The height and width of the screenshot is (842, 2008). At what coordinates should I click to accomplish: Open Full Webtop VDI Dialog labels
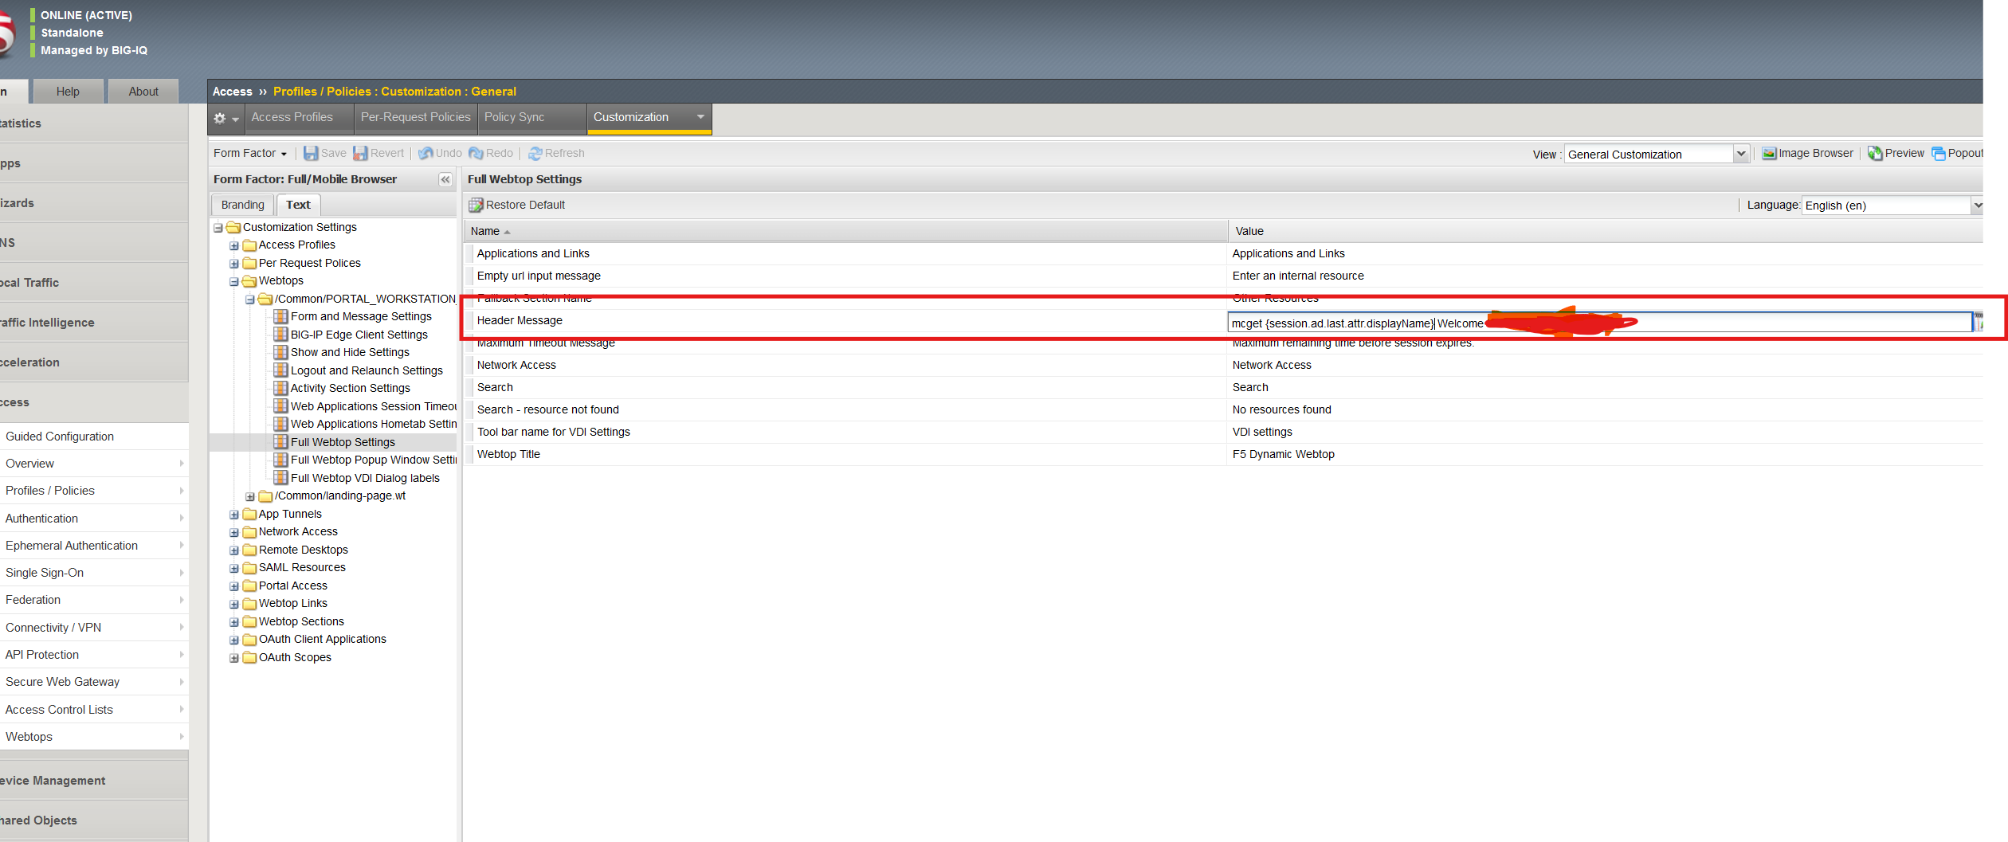pos(365,478)
